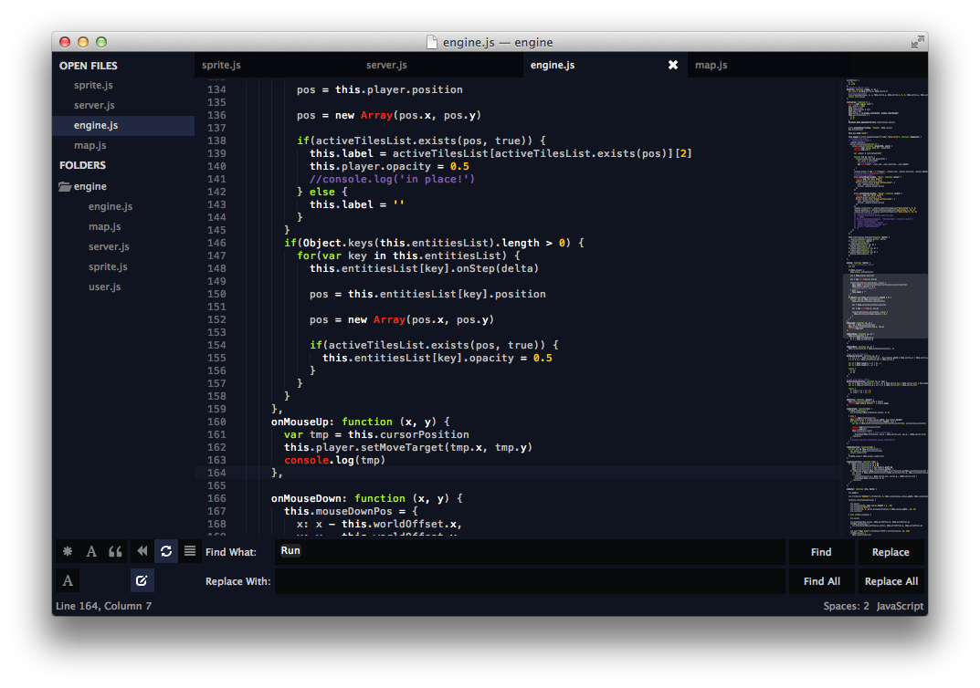Click 'this.entitiesList[key].onStep(delta)' line
Viewport: 980px width, 688px height.
point(424,268)
